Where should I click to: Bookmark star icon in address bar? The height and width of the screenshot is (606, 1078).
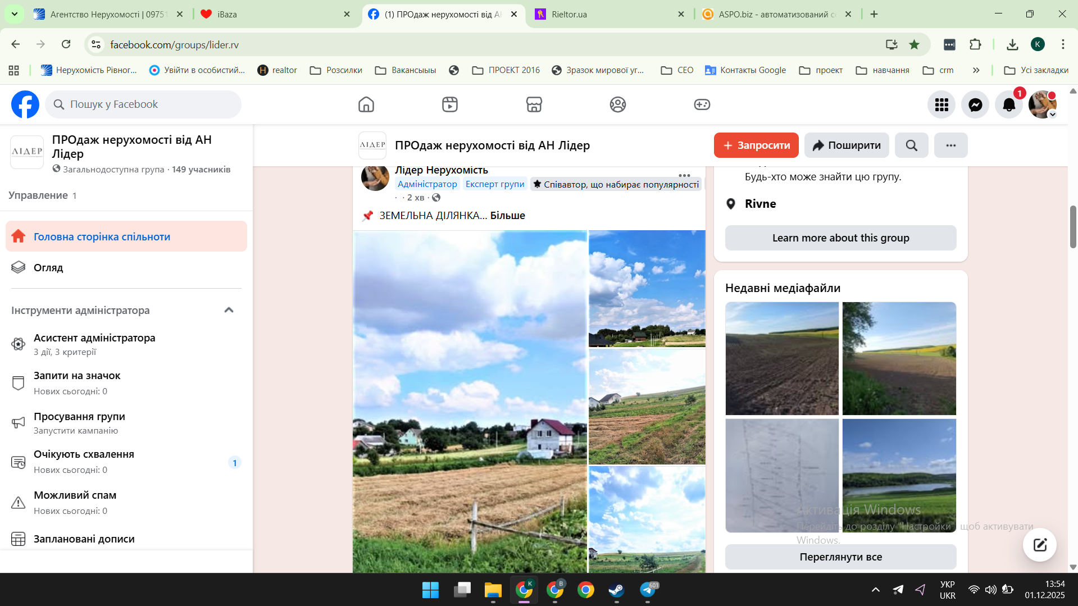coord(915,44)
